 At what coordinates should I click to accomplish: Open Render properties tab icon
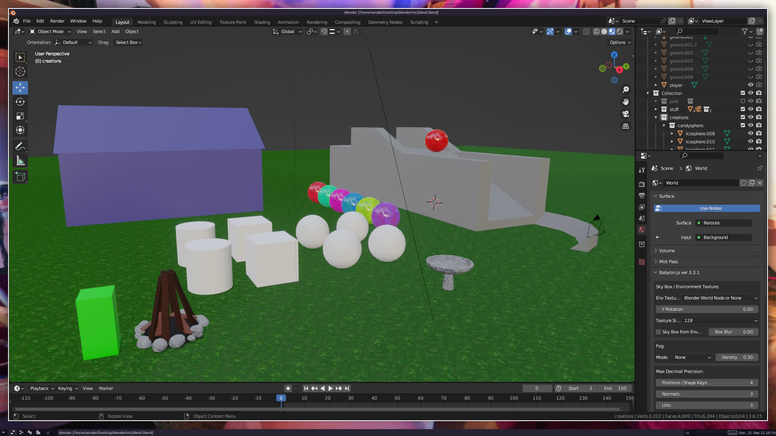pos(642,184)
